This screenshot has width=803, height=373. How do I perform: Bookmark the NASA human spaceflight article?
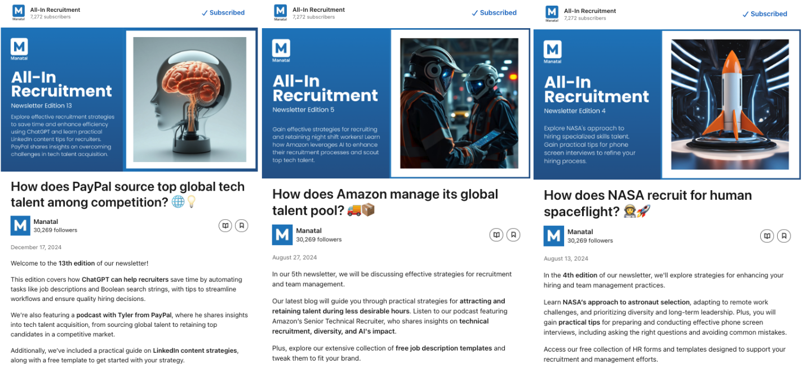783,236
